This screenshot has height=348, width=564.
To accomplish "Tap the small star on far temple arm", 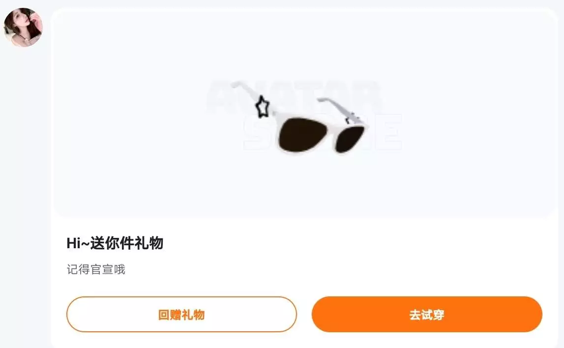I will [x=351, y=118].
